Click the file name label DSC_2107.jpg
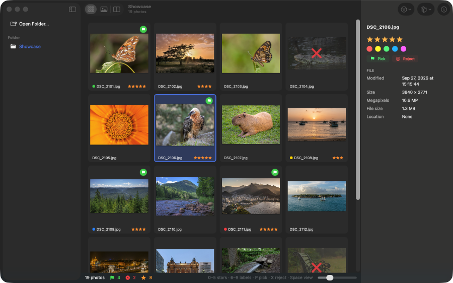 click(x=236, y=158)
